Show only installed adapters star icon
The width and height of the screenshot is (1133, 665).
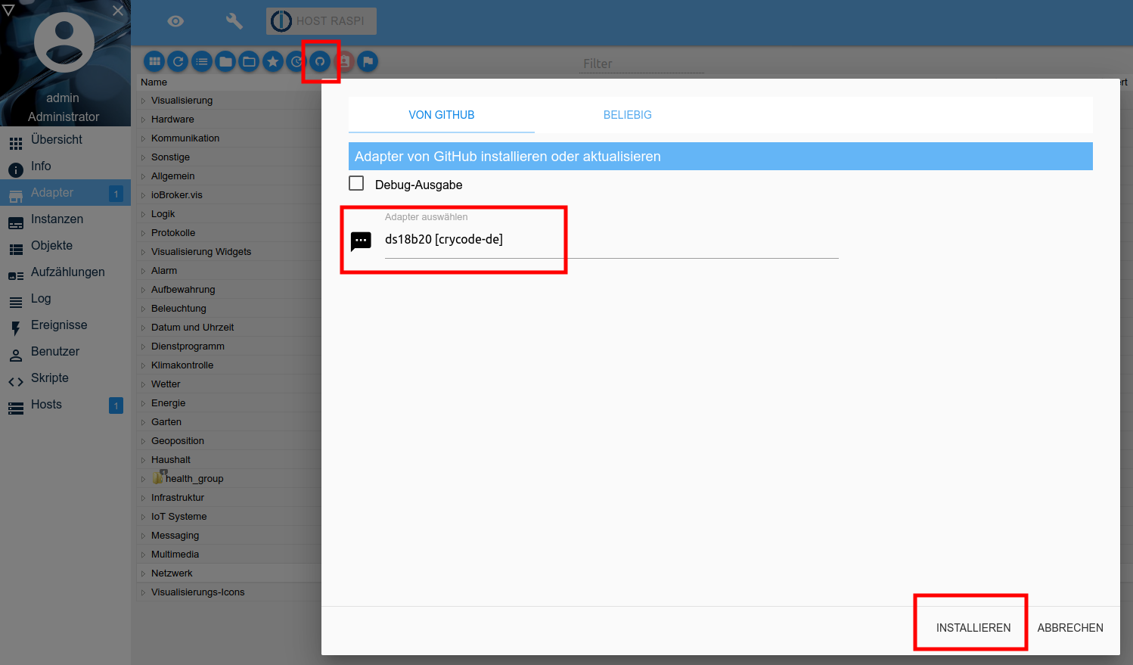pos(273,61)
